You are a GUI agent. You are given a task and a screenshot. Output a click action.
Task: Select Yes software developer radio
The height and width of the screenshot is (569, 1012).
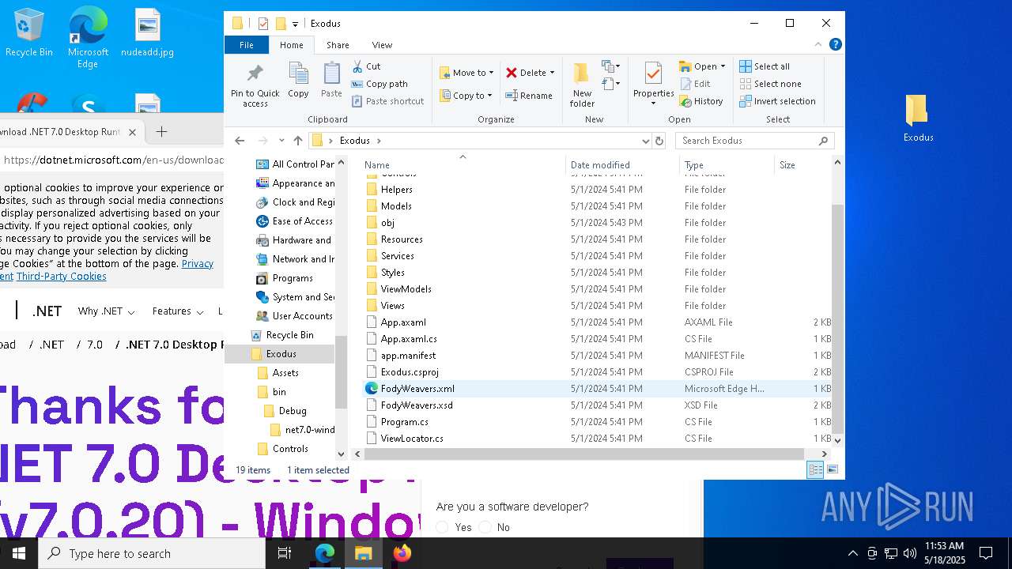pyautogui.click(x=443, y=527)
